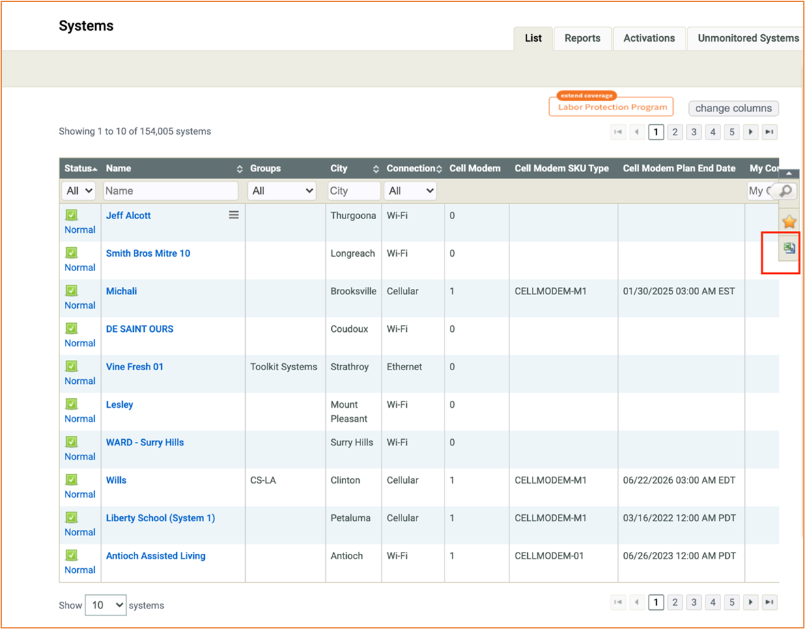
Task: Sort the table by City column arrows
Action: 376,169
